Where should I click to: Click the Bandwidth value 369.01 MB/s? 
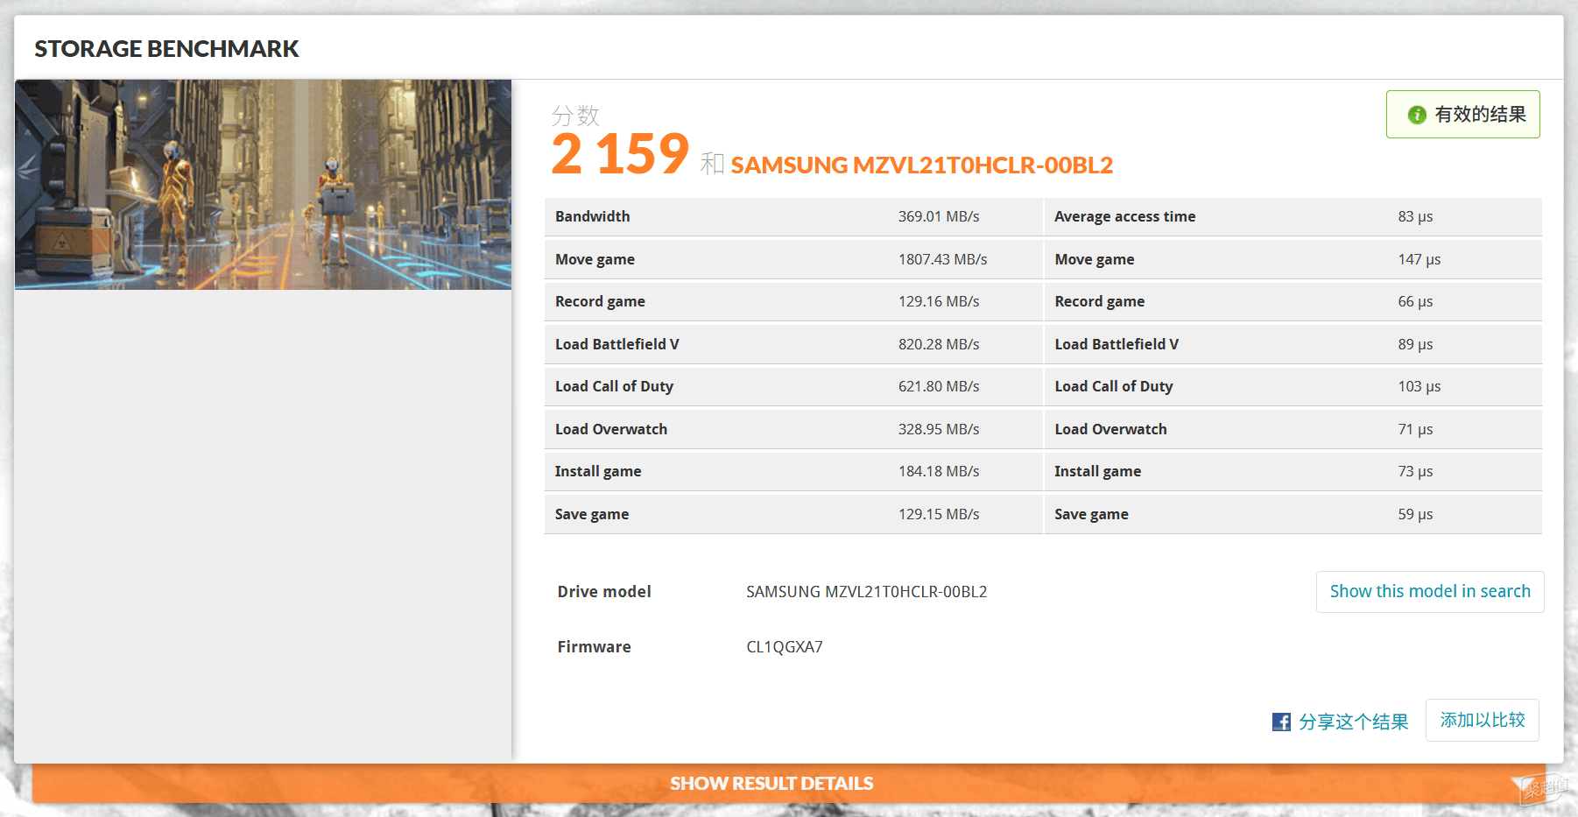point(939,216)
